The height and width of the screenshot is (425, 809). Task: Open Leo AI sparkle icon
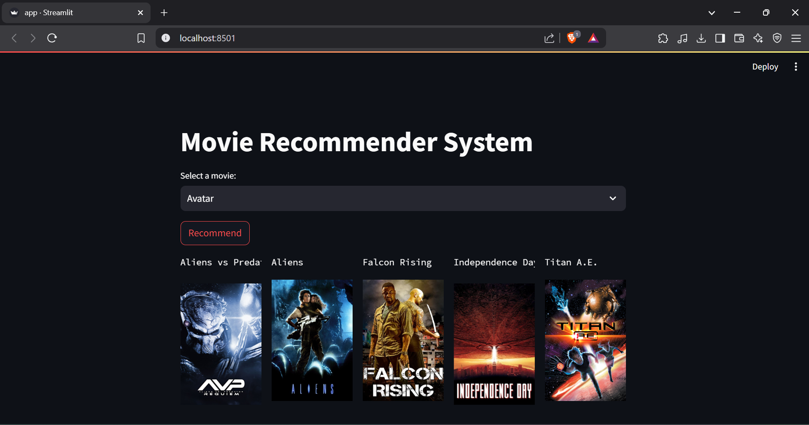coord(758,38)
